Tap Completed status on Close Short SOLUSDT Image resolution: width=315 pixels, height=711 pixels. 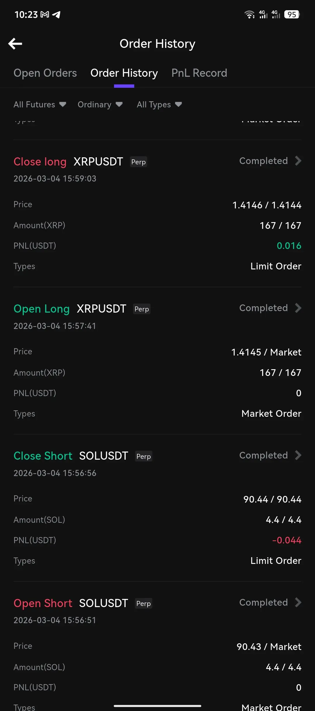click(x=263, y=455)
